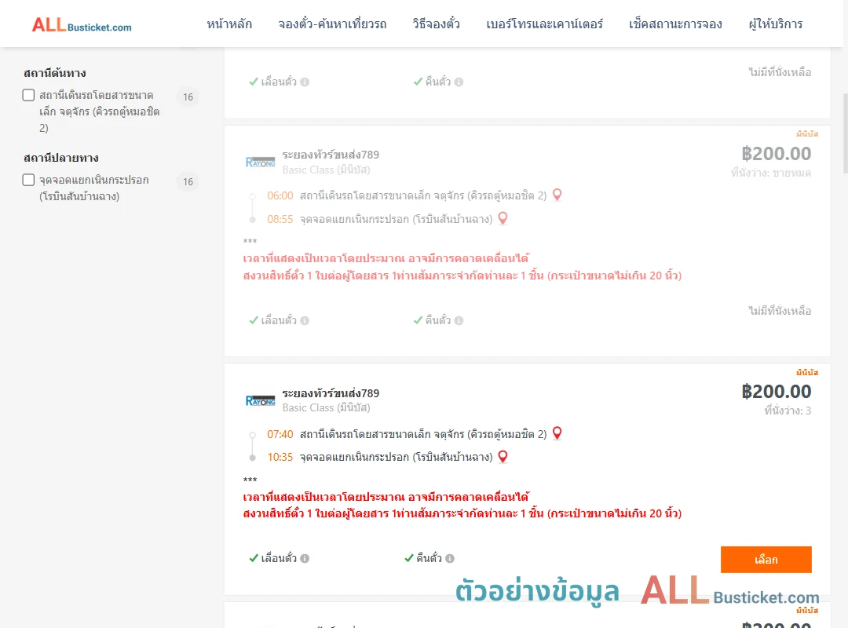Click the 10:35 arrival time
This screenshot has width=848, height=628.
pyautogui.click(x=280, y=458)
